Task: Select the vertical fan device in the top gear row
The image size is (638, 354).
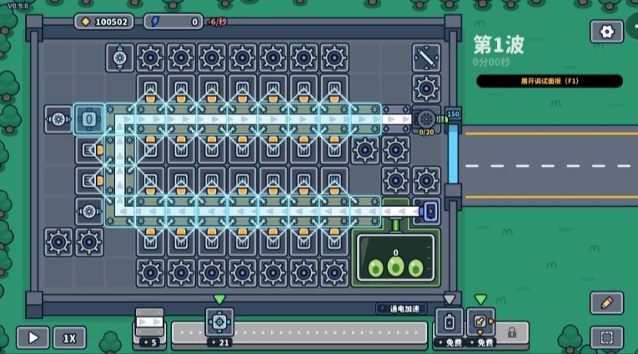Action: [x=119, y=58]
